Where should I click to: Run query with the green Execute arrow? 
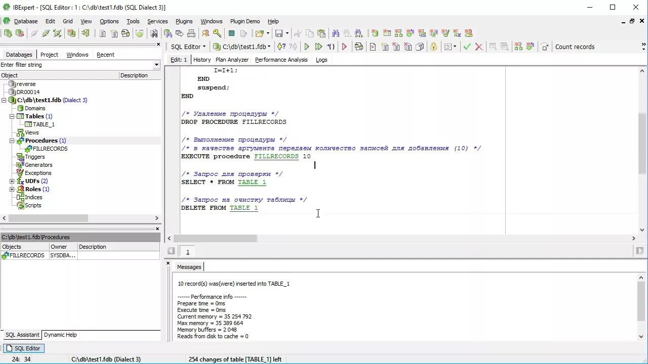[x=307, y=47]
